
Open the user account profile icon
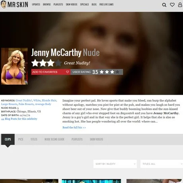180,5
